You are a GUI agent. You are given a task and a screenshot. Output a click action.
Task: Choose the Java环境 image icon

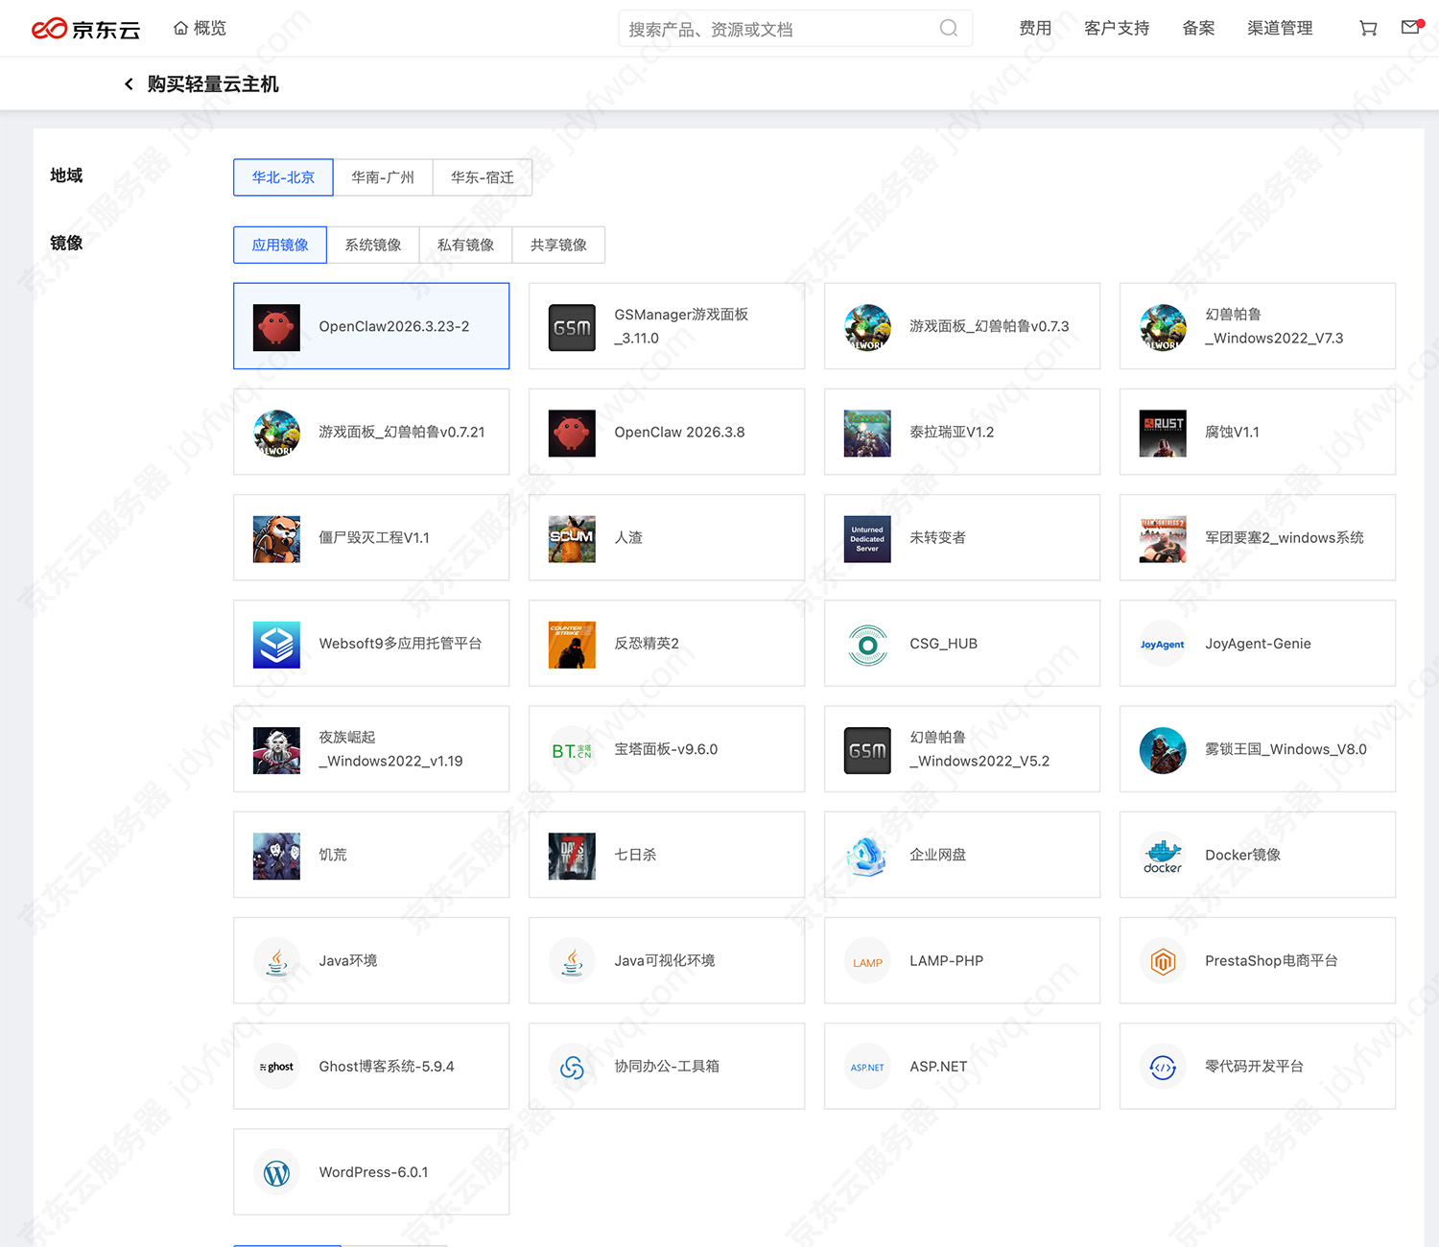pos(276,961)
